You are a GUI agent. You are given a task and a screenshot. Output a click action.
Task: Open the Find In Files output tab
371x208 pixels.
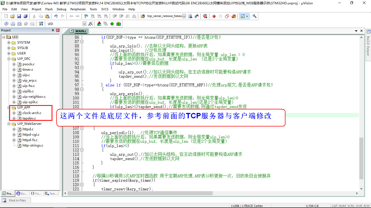16,200
